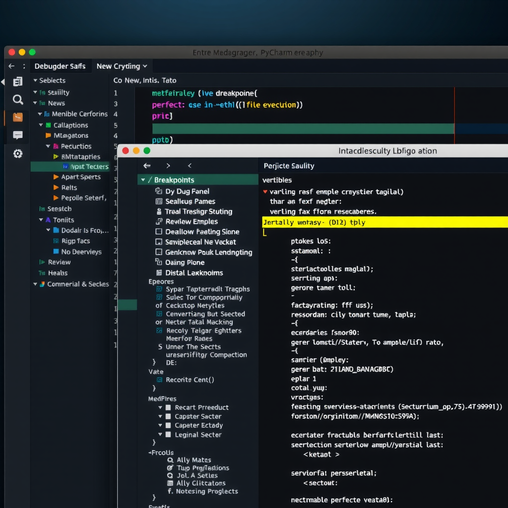This screenshot has height=508, width=508.
Task: Open the New Cryding dropdown menu
Action: [x=122, y=65]
